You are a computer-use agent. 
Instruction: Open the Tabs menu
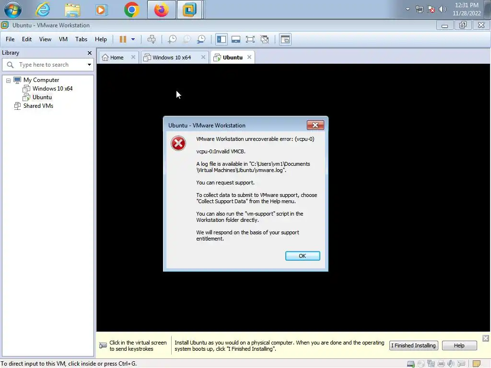pos(81,39)
